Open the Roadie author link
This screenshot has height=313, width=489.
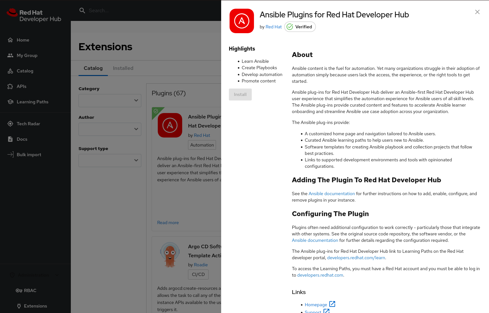point(201,265)
